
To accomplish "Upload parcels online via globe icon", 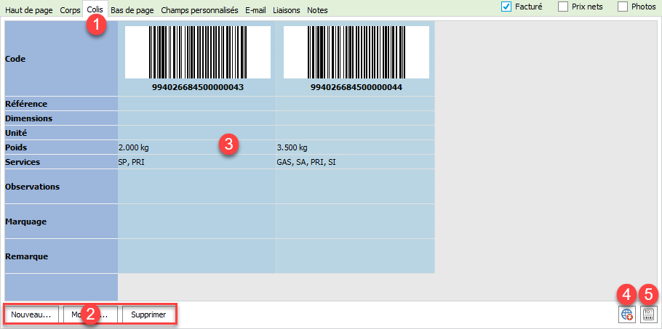I will tap(627, 314).
